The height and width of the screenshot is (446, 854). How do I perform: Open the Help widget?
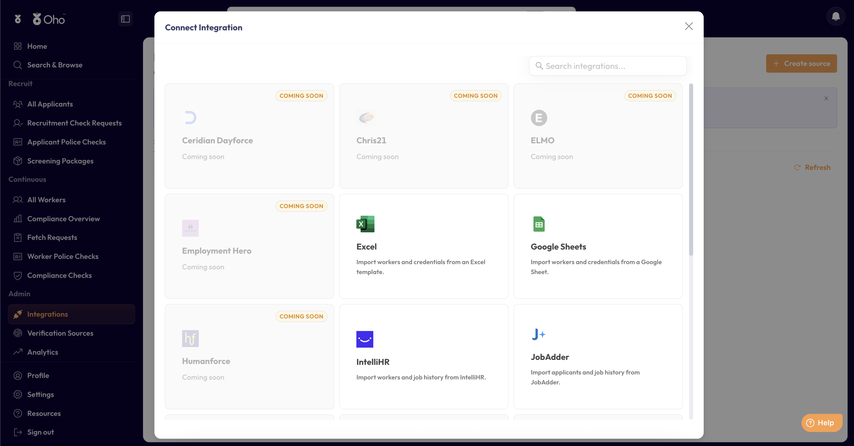tap(821, 422)
